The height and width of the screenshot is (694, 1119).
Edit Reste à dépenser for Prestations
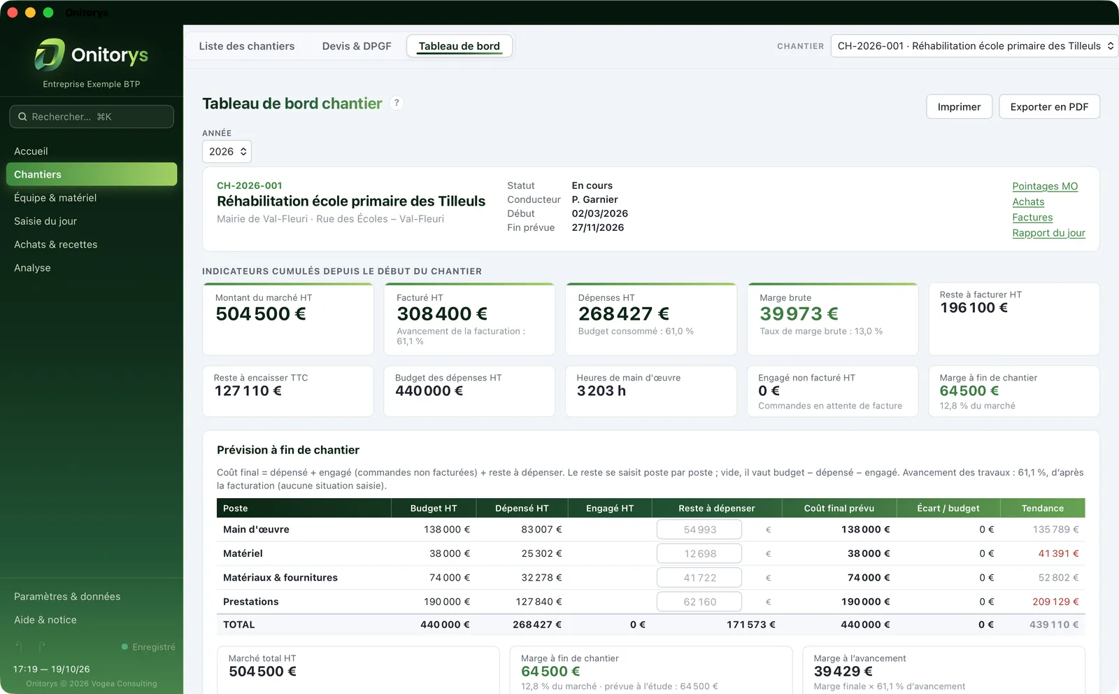(x=699, y=602)
